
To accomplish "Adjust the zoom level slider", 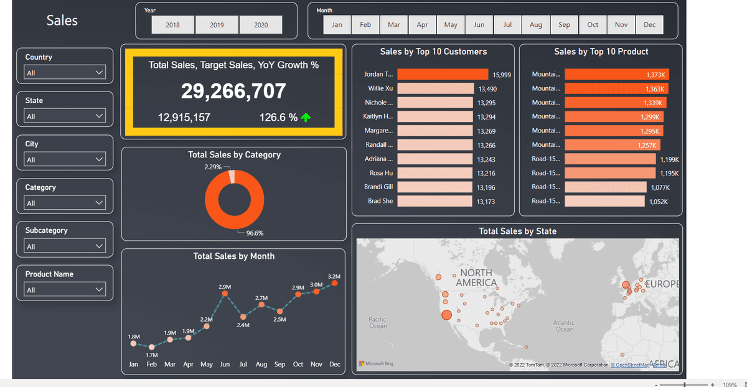I will click(x=684, y=385).
